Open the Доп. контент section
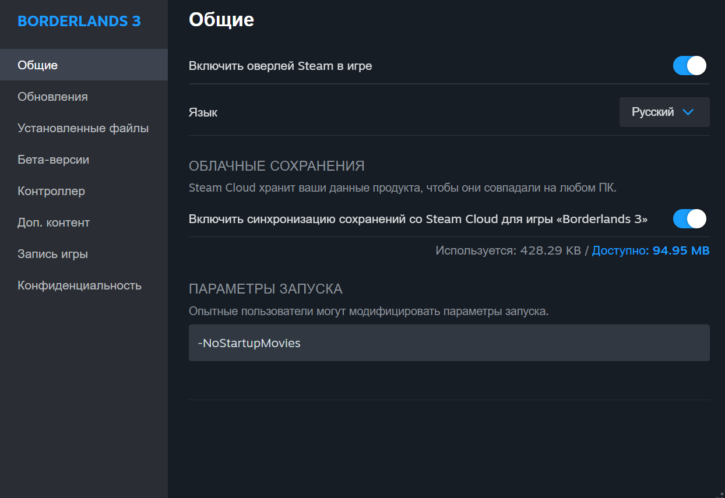 [x=84, y=222]
